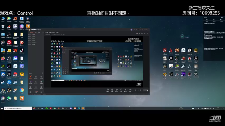225x126 pixels.
Task: Open the Armoury Crate desktop shortcut
Action: 9,59
